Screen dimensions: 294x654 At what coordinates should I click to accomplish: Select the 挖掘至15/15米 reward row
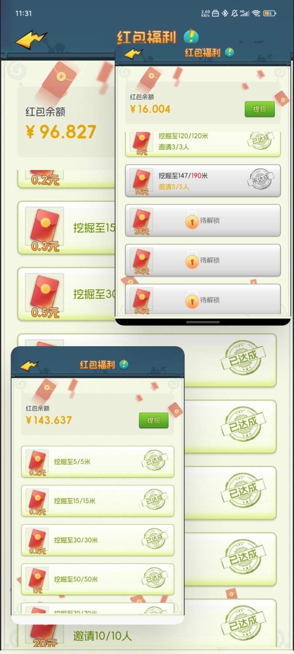(98, 501)
